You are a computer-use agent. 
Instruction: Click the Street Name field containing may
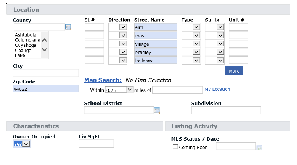pyautogui.click(x=156, y=36)
